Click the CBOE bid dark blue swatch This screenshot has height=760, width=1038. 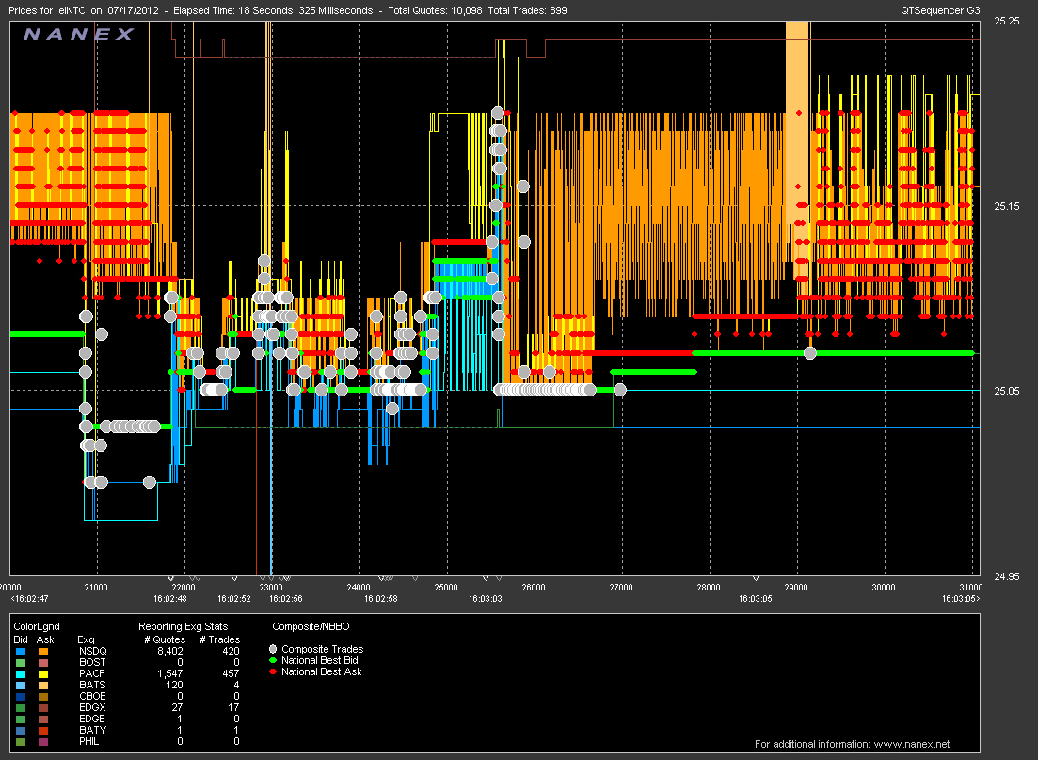(21, 696)
